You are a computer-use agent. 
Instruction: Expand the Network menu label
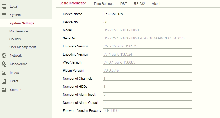(x=16, y=56)
